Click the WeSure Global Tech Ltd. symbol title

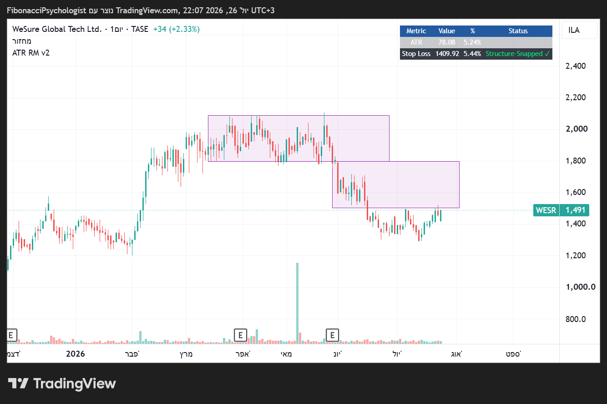click(x=57, y=29)
